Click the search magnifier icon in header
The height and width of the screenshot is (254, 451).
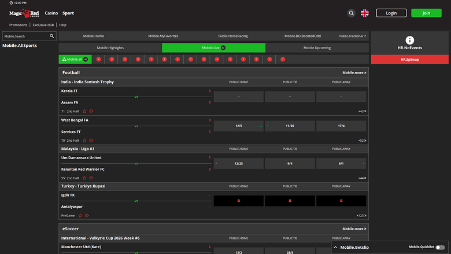click(x=352, y=13)
